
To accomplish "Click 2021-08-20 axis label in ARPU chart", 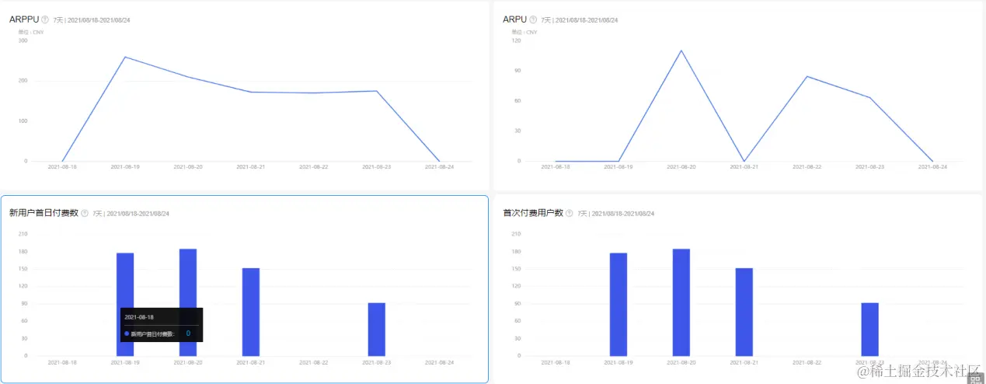I will click(681, 166).
